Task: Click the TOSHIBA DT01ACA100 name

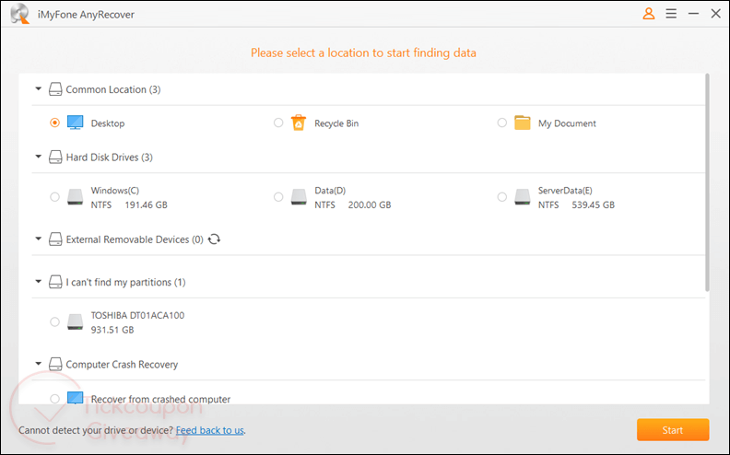Action: tap(138, 315)
